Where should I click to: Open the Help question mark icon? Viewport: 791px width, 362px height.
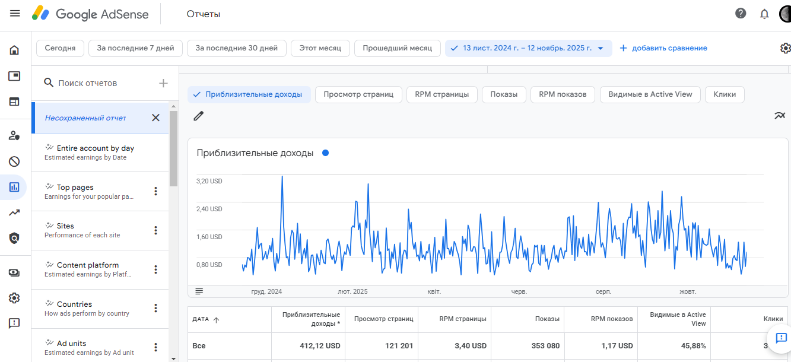(741, 14)
